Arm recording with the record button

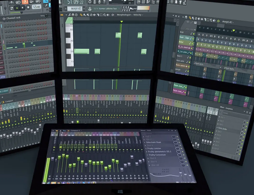click(28, 7)
